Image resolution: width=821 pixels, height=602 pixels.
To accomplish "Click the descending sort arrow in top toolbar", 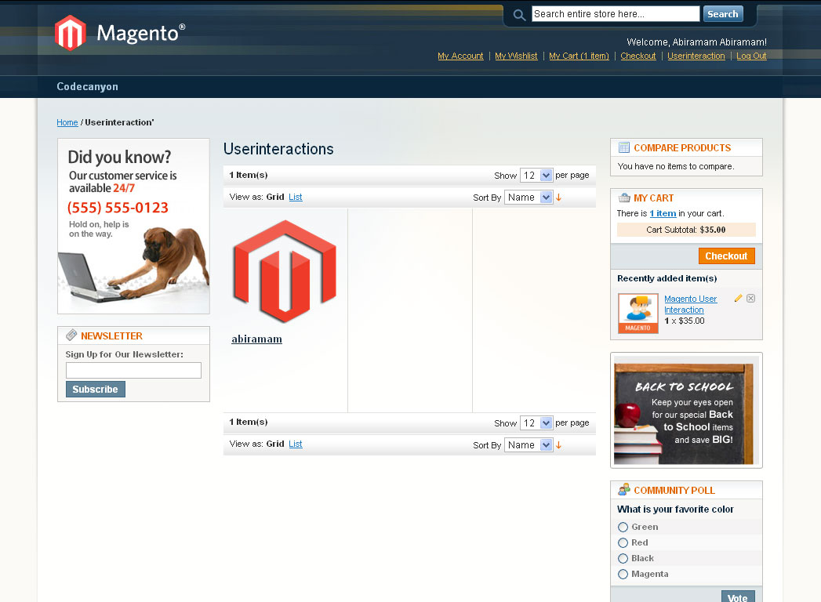I will click(558, 198).
